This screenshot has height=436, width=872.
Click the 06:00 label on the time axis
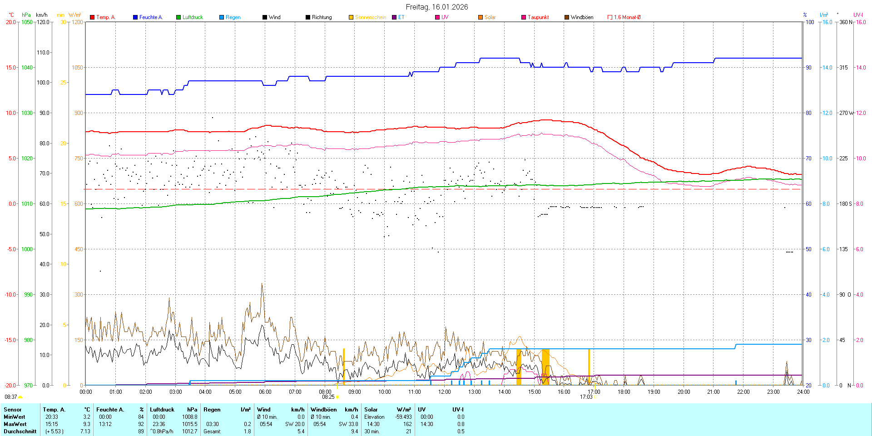tap(265, 392)
